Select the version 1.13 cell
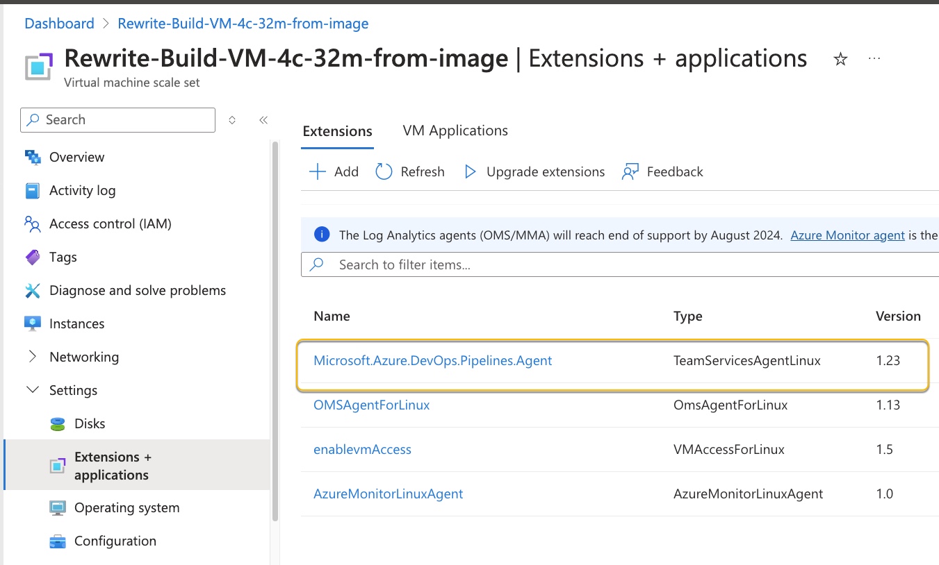 [888, 405]
